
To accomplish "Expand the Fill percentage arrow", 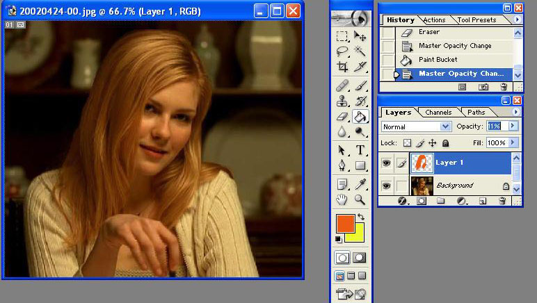I will click(x=513, y=142).
